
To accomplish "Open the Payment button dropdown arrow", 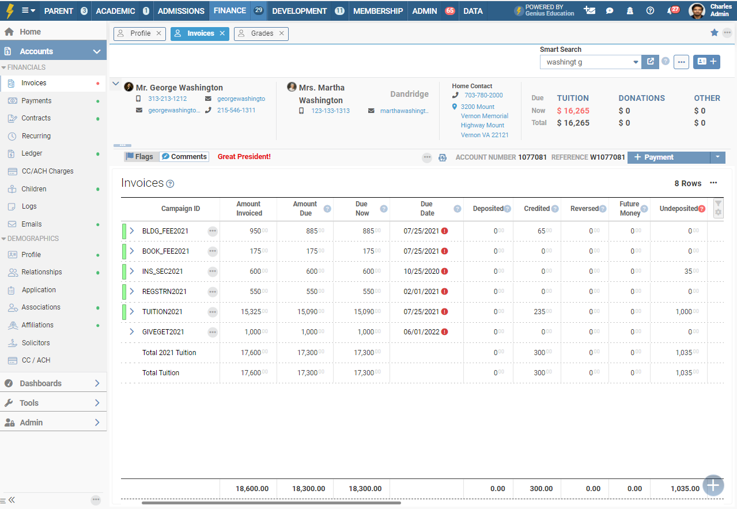I will tap(717, 157).
